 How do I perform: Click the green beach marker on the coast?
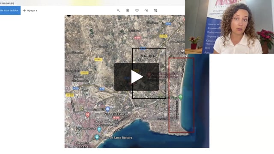[x=181, y=97]
